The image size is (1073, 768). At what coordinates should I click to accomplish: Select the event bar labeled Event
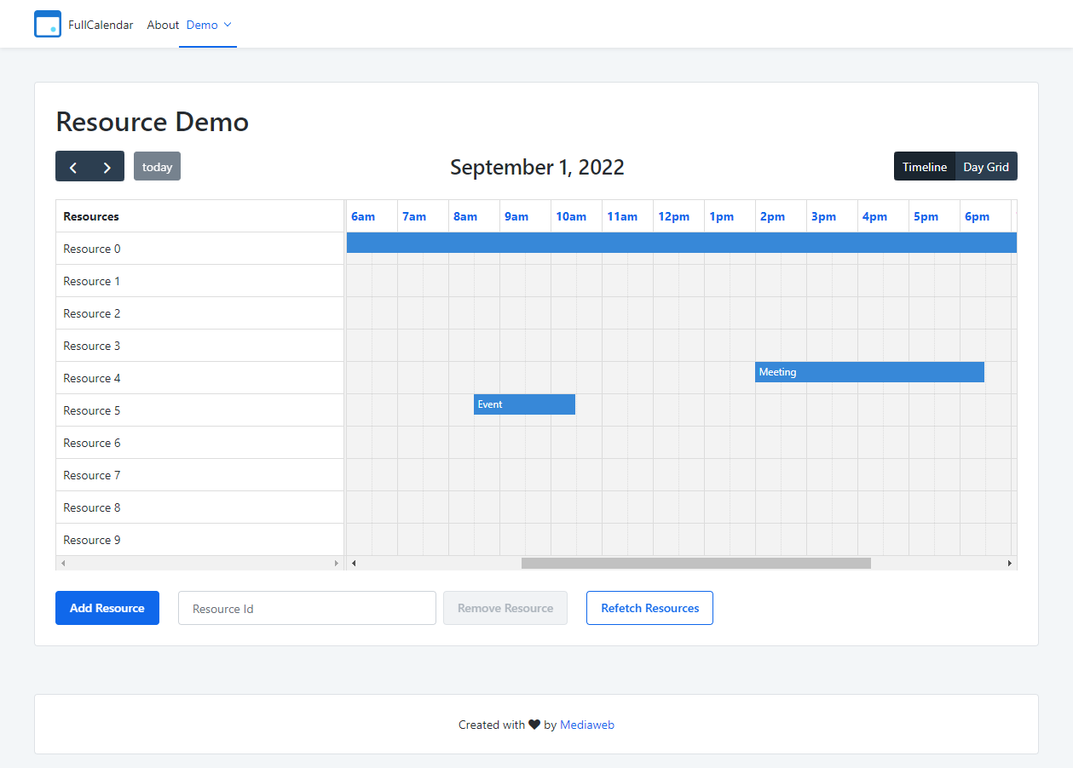click(x=524, y=404)
